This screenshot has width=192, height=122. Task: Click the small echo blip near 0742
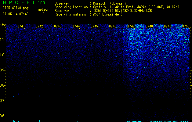point(40,96)
